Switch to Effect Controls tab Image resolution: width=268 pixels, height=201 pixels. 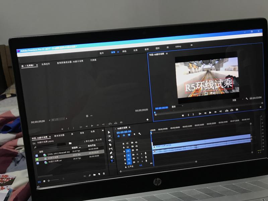click(46, 64)
